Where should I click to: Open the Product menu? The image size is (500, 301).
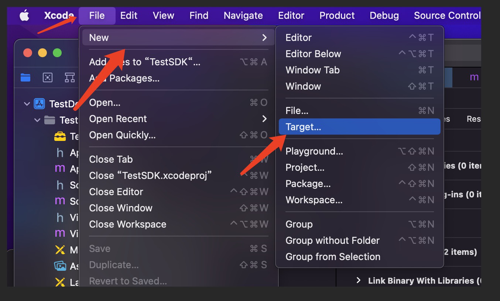[337, 15]
